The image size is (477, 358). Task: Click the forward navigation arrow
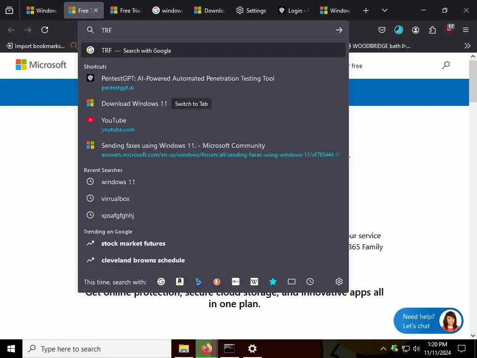28,30
